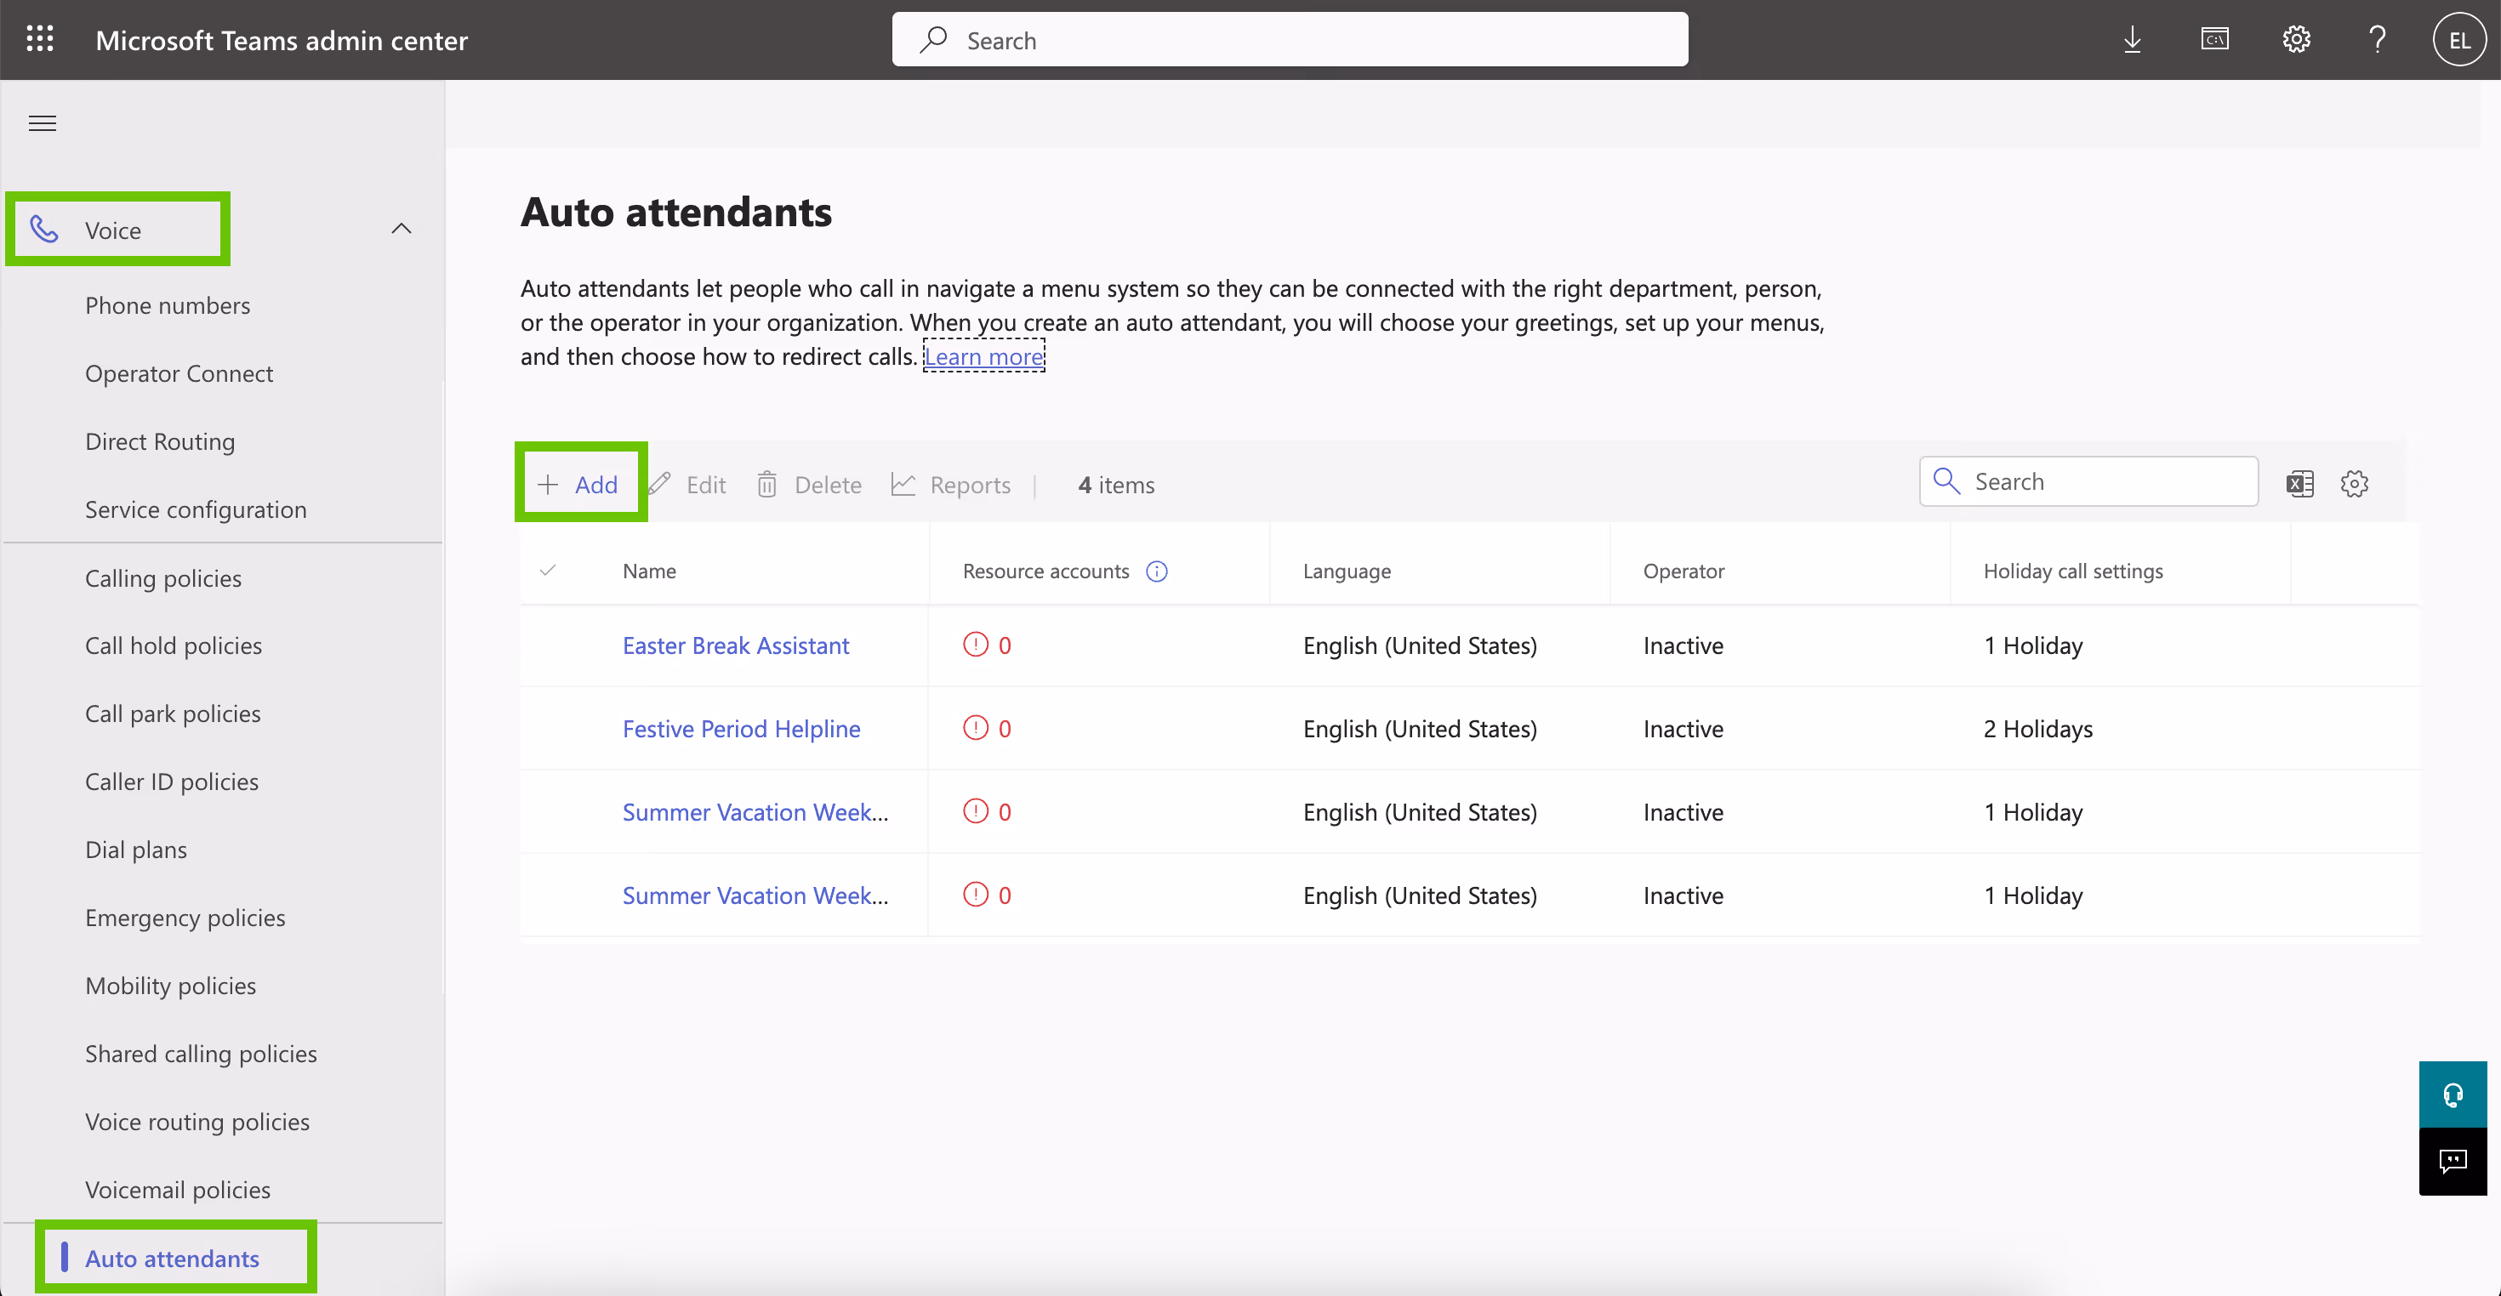Open the admin center settings gear

click(x=2295, y=39)
